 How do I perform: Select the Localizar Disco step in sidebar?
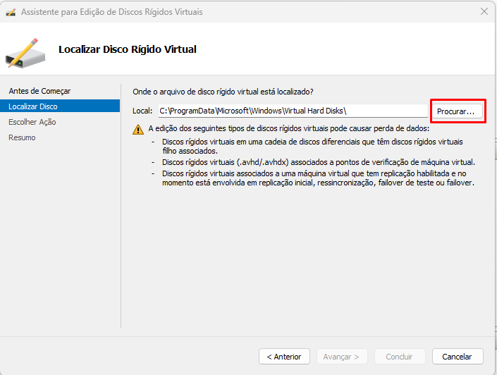(33, 106)
